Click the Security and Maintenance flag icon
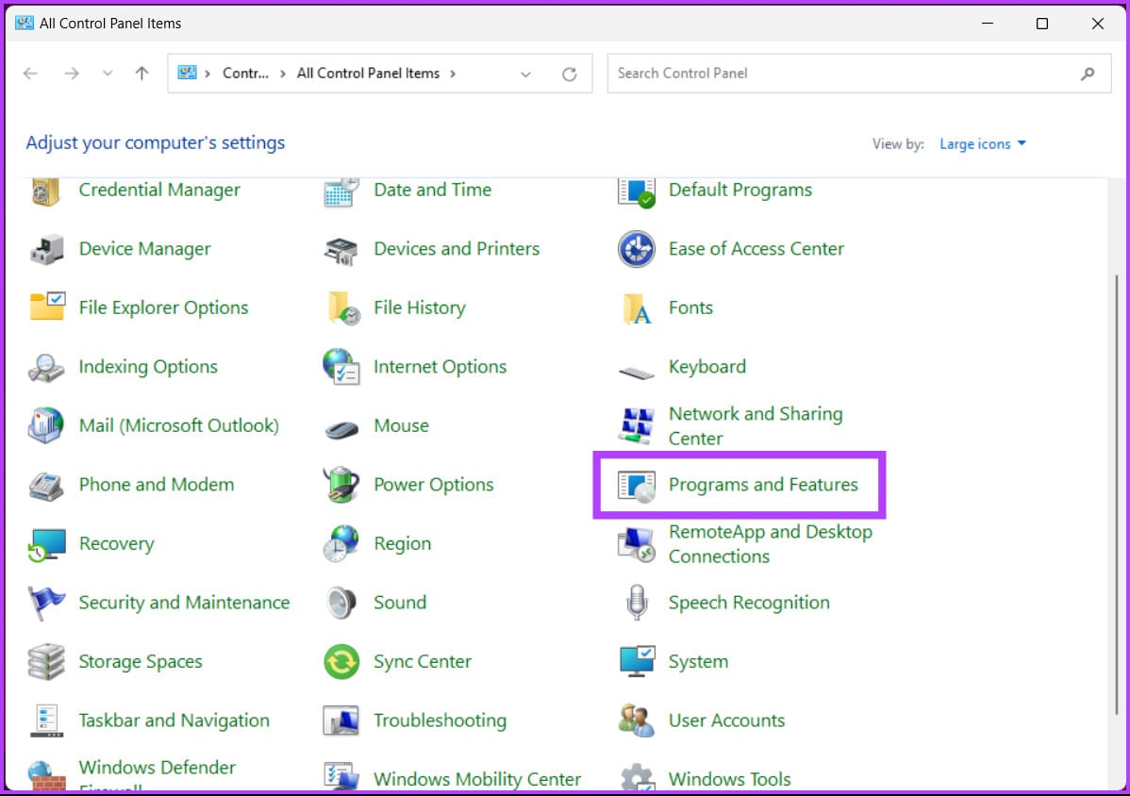 coord(46,603)
